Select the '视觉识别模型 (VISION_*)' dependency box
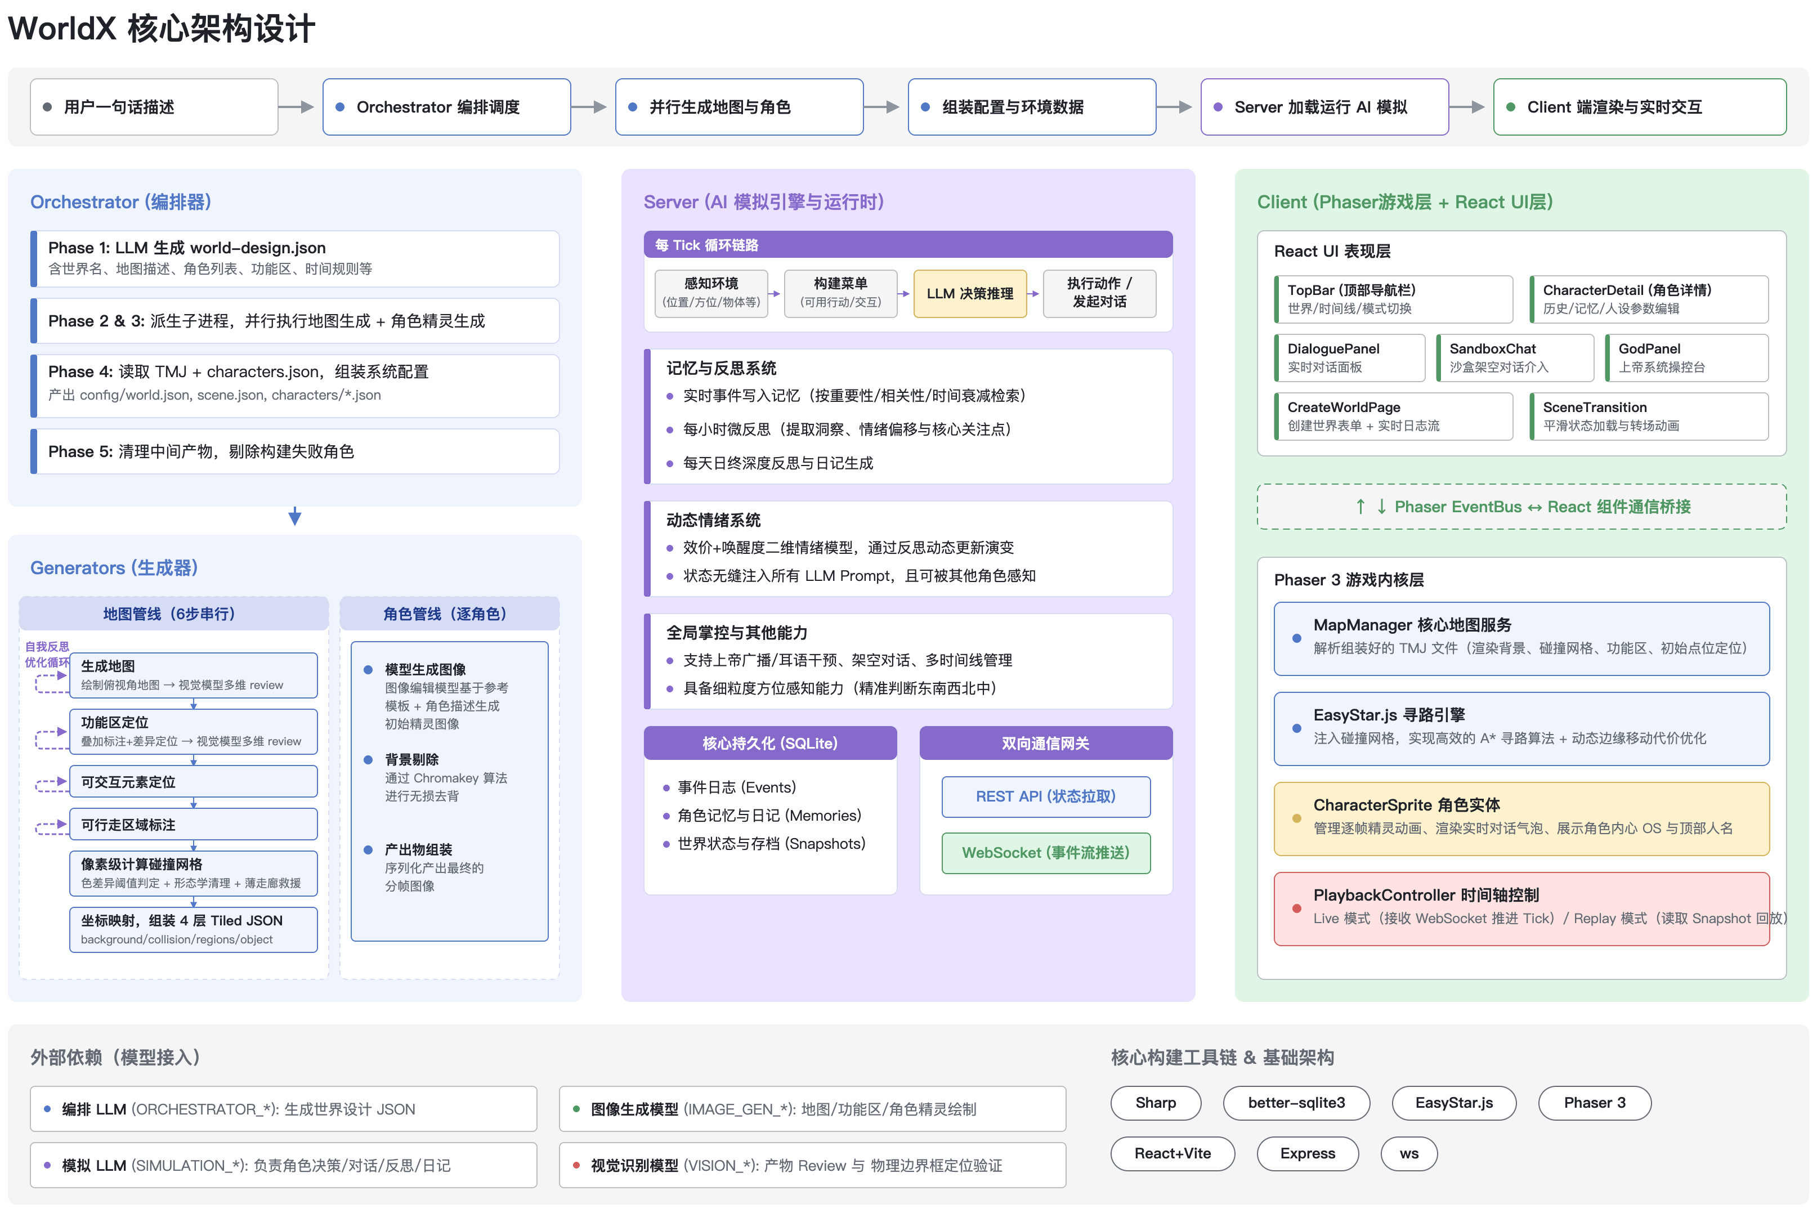 click(x=812, y=1165)
